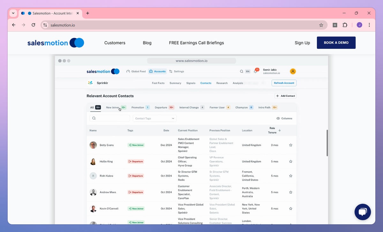Viewport: 383px width, 232px height.
Task: Click the BOOK A DEMO button
Action: pos(336,43)
